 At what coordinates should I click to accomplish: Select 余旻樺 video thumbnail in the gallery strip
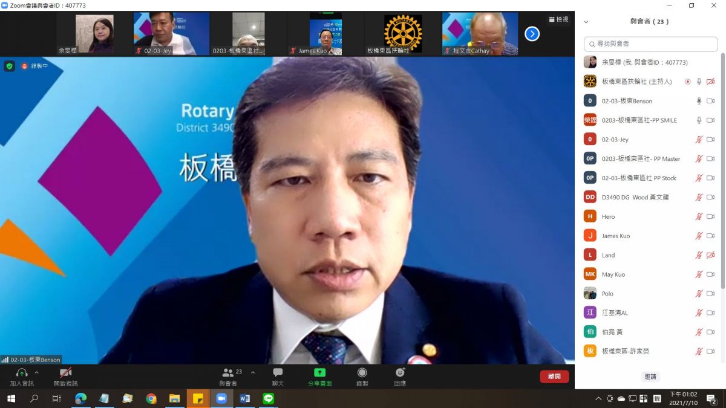coord(94,34)
